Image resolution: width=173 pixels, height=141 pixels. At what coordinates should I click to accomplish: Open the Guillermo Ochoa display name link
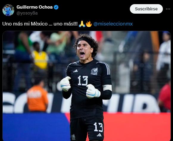[35, 7]
